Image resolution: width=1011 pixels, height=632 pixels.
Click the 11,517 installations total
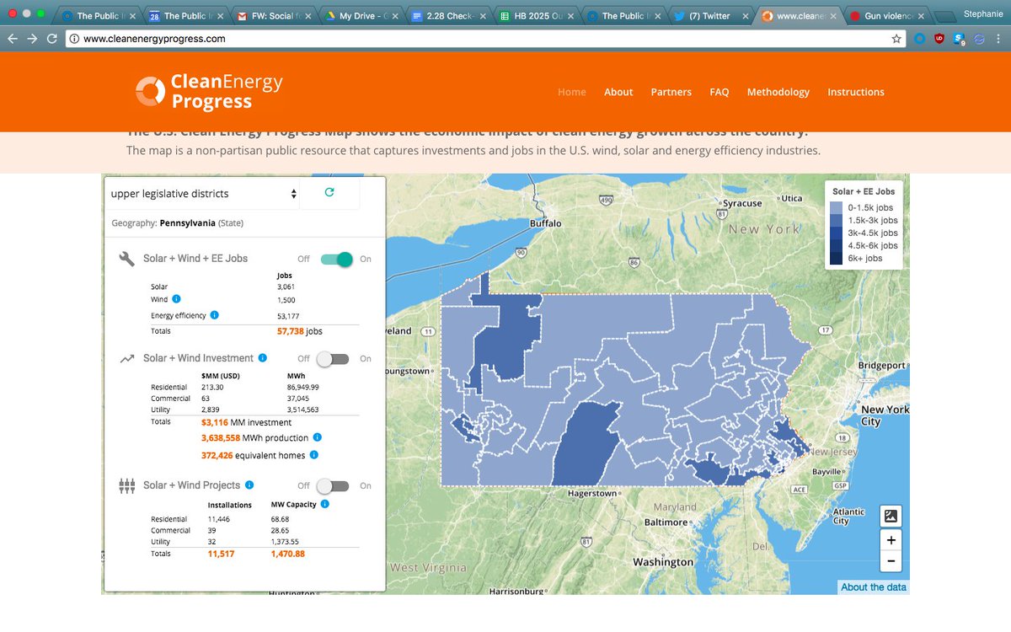221,554
